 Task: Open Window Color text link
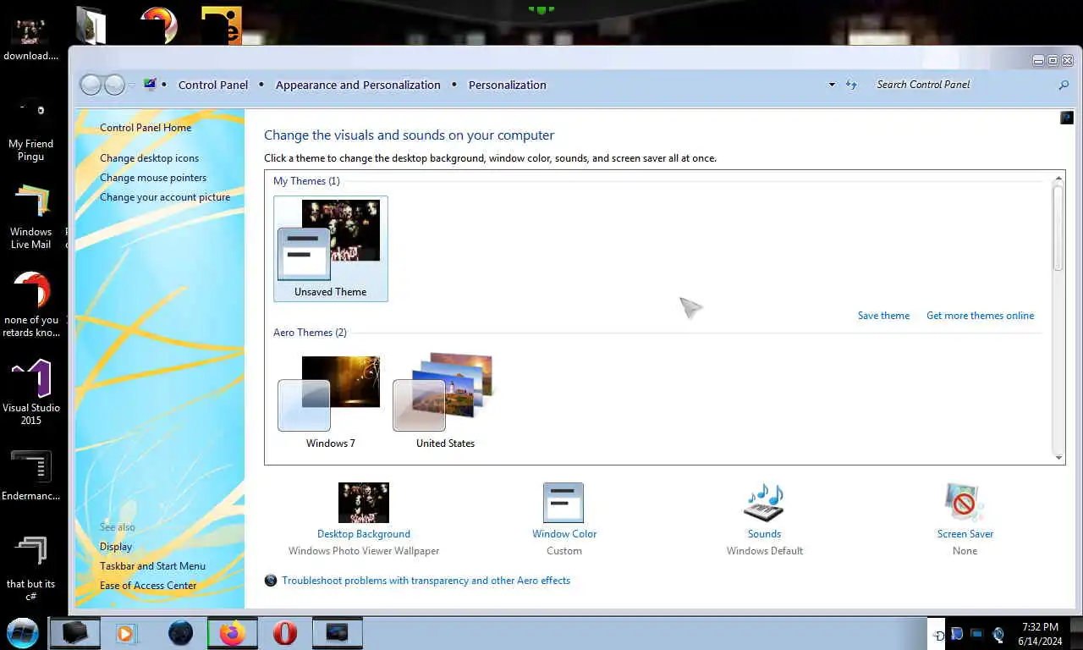564,534
